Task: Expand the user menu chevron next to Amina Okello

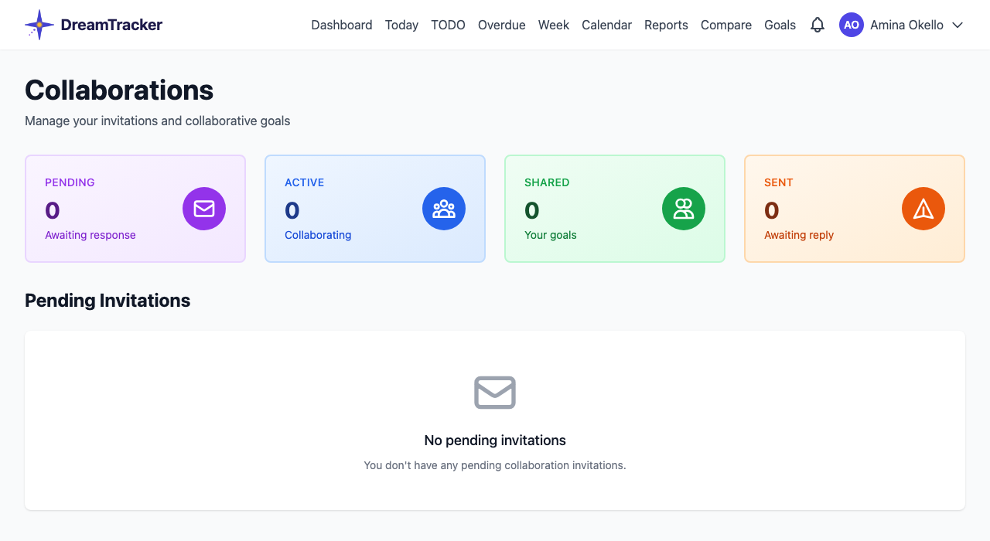Action: (958, 25)
